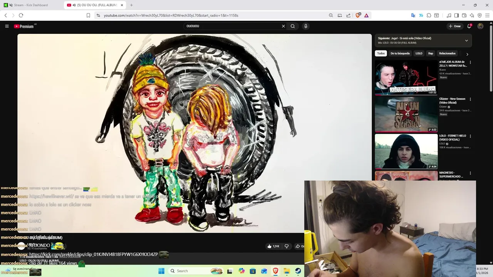The height and width of the screenshot is (277, 493).
Task: Open Microsoft Store from the taskbar
Action: coord(253,271)
